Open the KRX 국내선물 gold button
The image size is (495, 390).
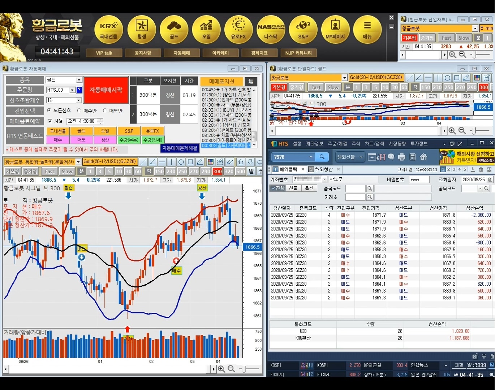click(x=109, y=30)
